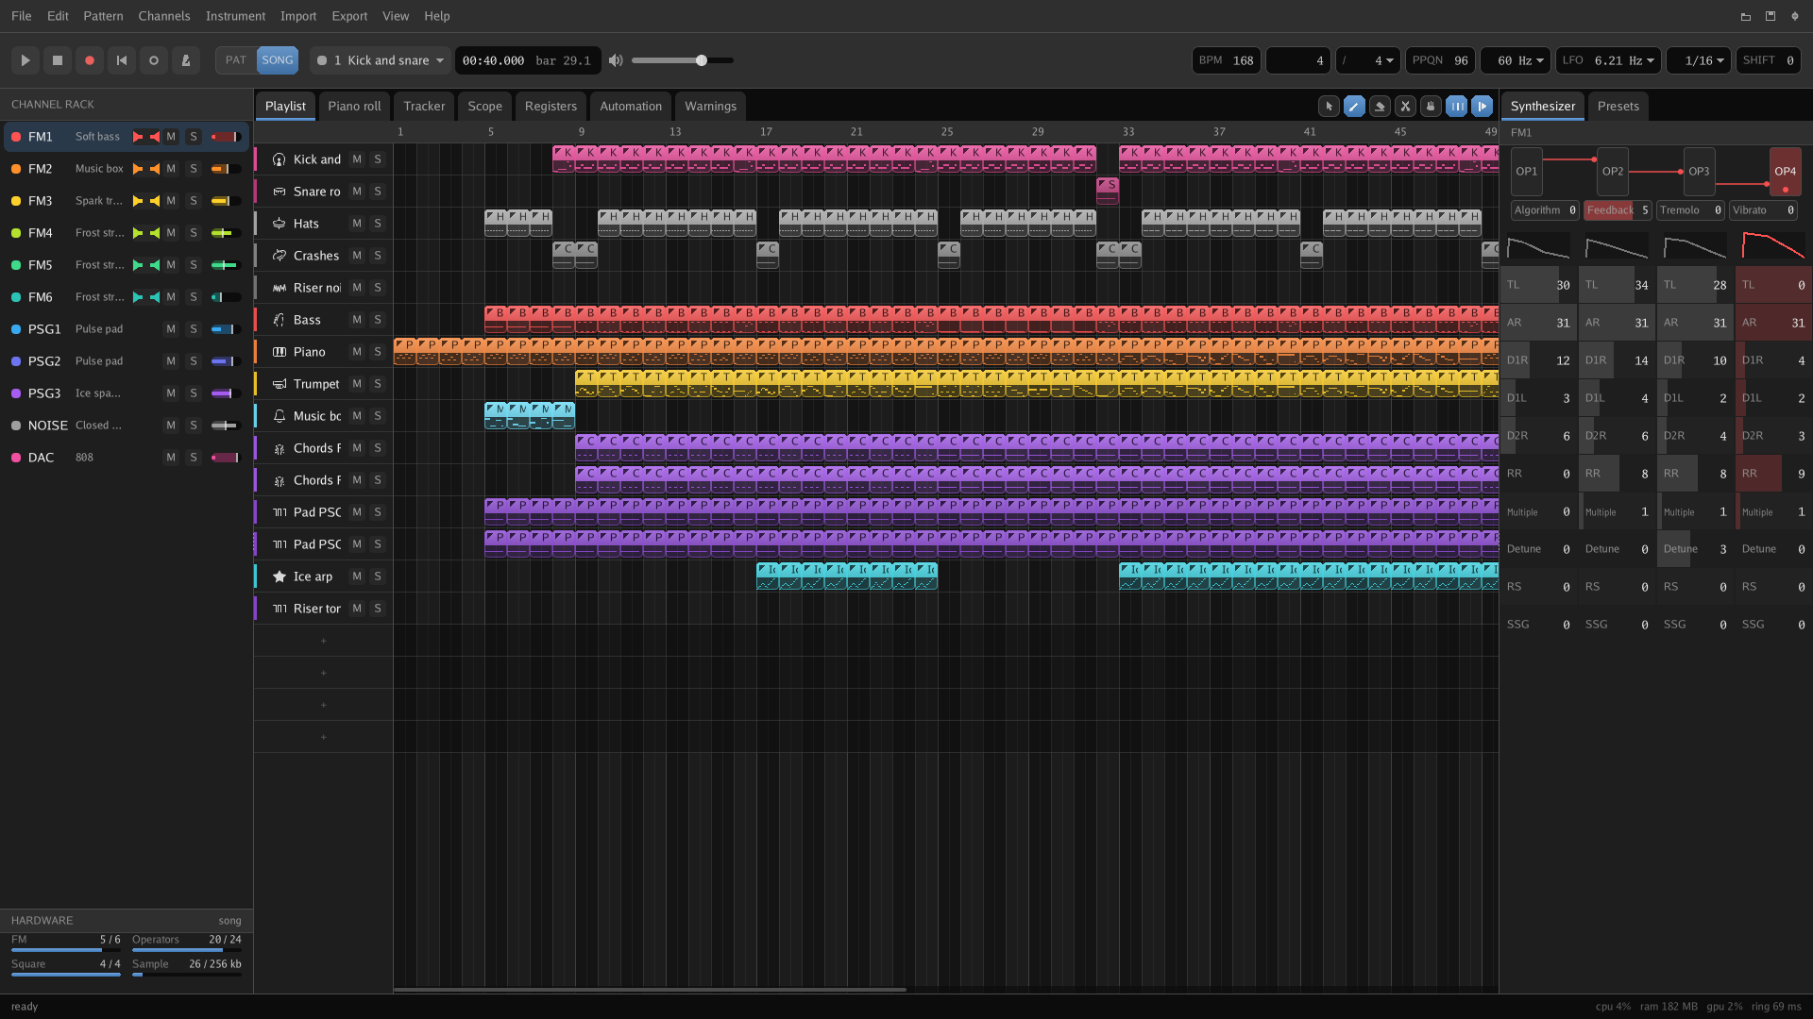Toggle left speaker output on FM3
Viewport: 1813px width, 1019px height.
(138, 201)
